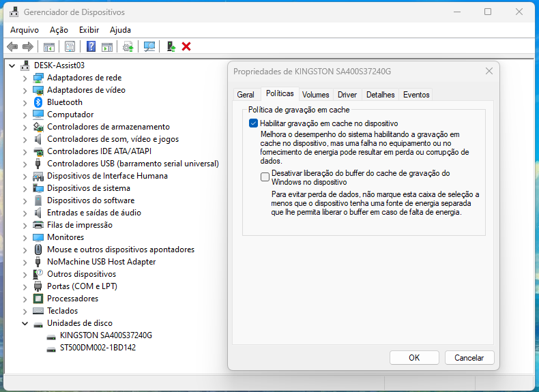Switch to the Eventos tab

point(416,95)
